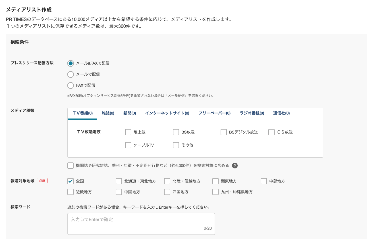This screenshot has height=239, width=367.
Task: Check 中国地方 region checkbox
Action: click(119, 192)
